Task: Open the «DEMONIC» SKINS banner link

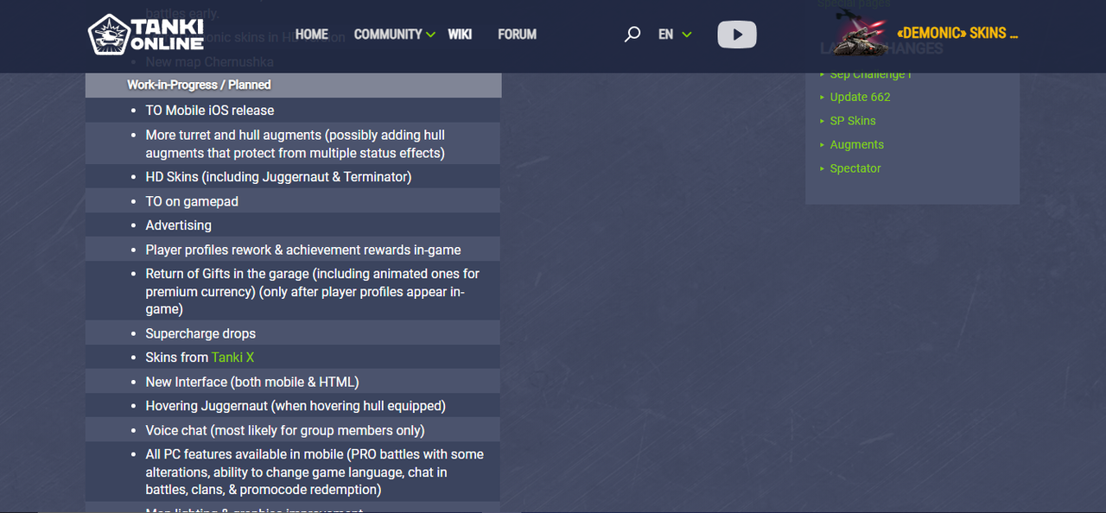Action: point(957,34)
